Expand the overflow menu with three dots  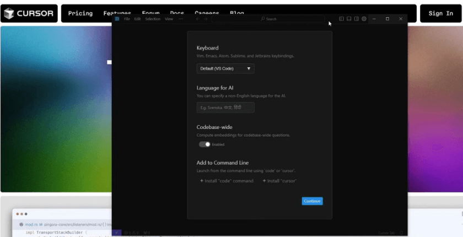[180, 19]
